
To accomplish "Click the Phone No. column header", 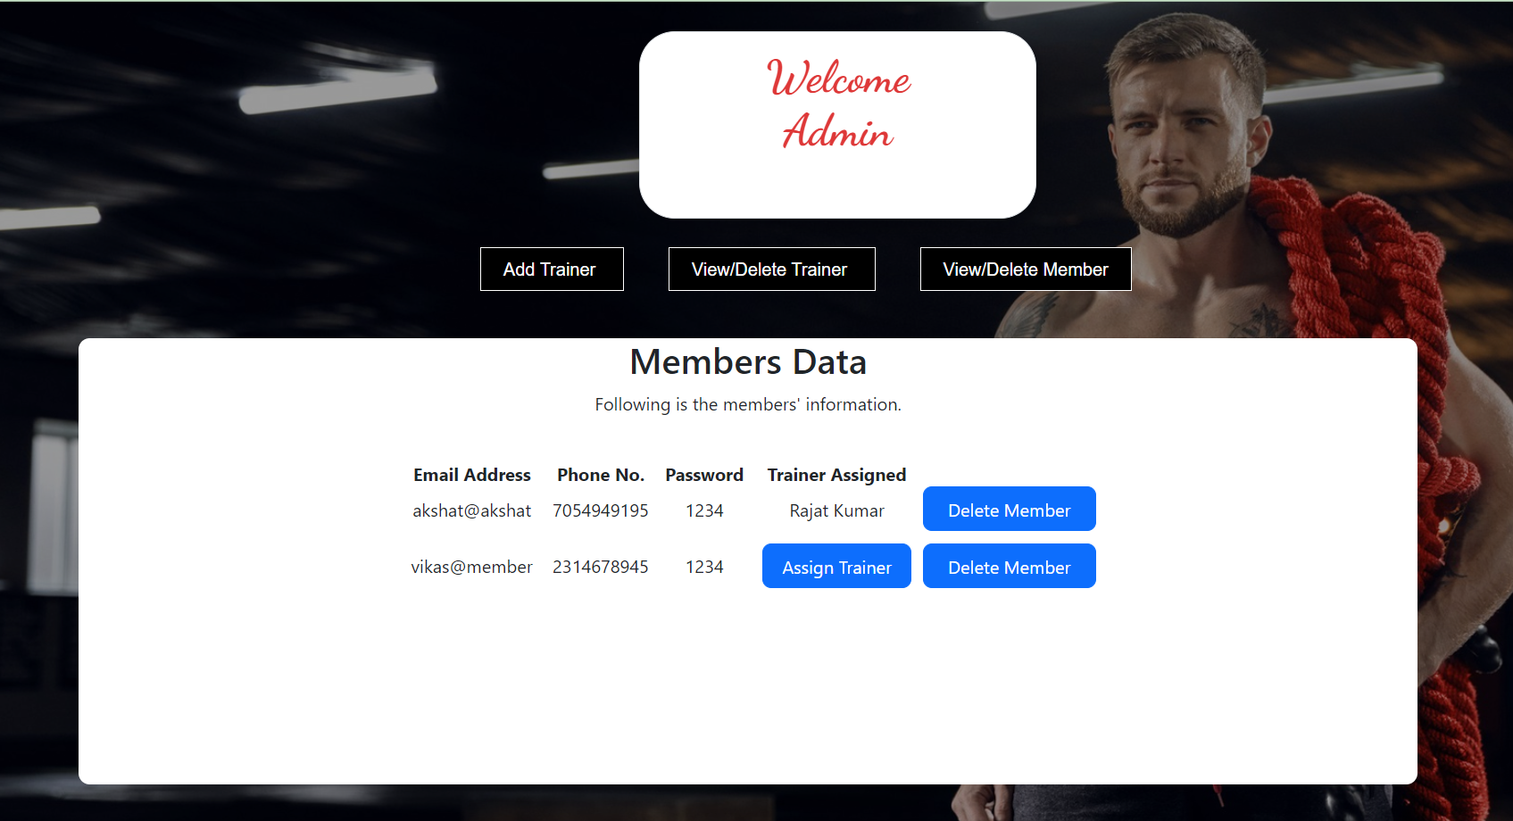I will pos(600,475).
